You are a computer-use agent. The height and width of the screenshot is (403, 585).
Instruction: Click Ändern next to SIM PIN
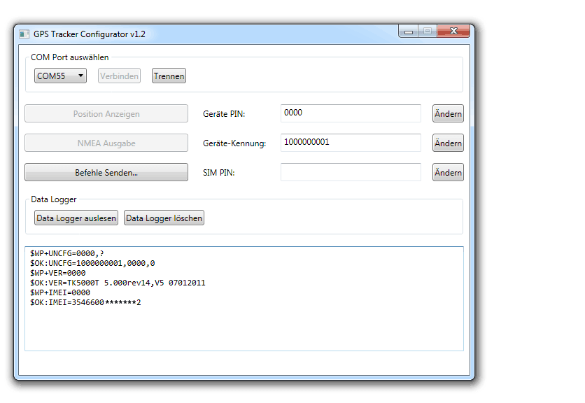[448, 172]
